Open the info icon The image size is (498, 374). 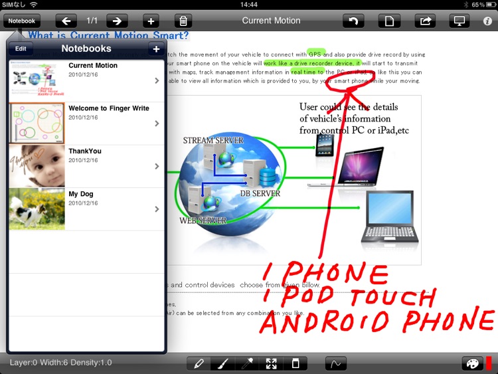pos(487,21)
